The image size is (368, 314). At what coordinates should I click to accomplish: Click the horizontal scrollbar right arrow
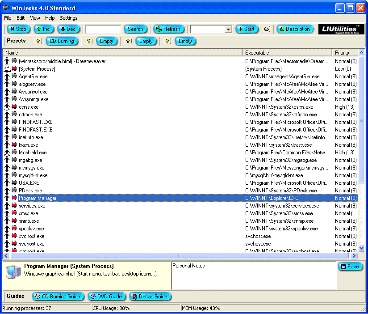coord(354,255)
